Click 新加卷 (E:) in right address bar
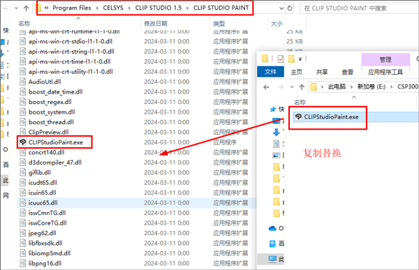Viewport: 419px width, 270px height. 372,87
